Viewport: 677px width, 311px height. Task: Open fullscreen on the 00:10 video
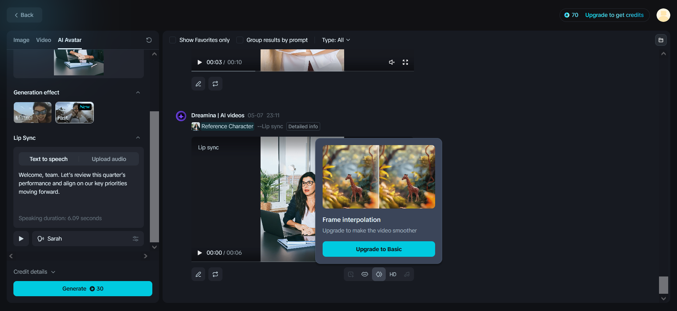(x=405, y=62)
